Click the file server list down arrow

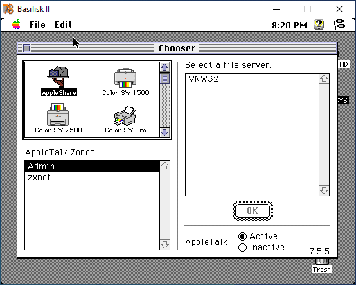(x=324, y=191)
